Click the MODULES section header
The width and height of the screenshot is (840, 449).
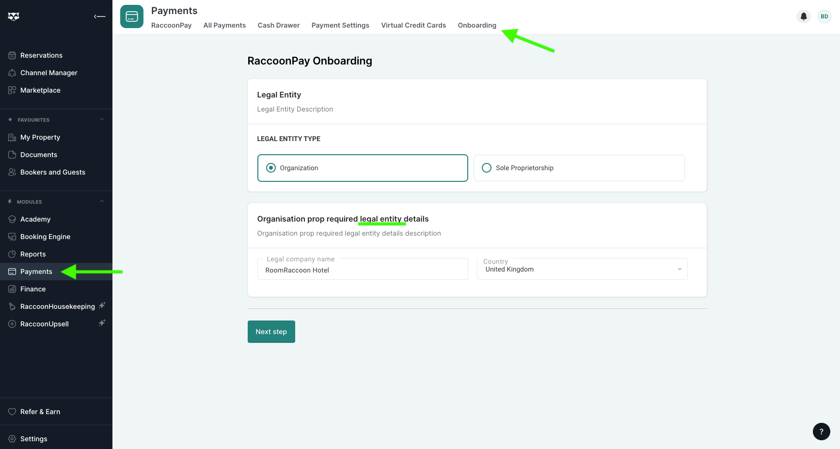30,202
